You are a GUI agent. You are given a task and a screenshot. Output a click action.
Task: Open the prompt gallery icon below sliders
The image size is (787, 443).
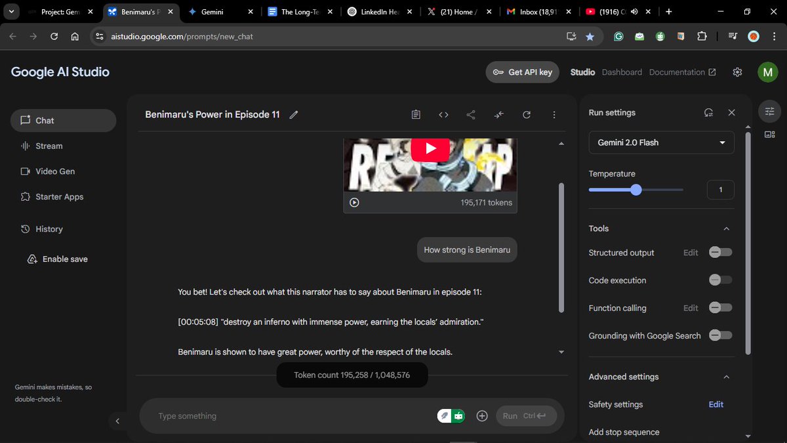(x=770, y=135)
